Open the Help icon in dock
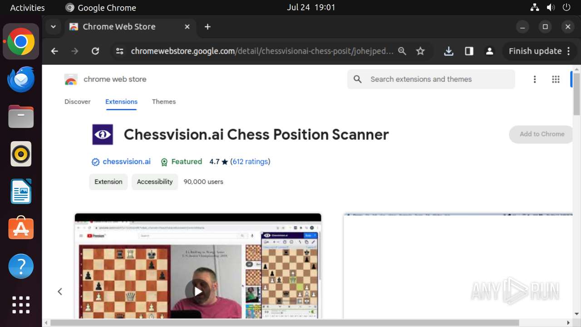581x327 pixels. coord(21,266)
